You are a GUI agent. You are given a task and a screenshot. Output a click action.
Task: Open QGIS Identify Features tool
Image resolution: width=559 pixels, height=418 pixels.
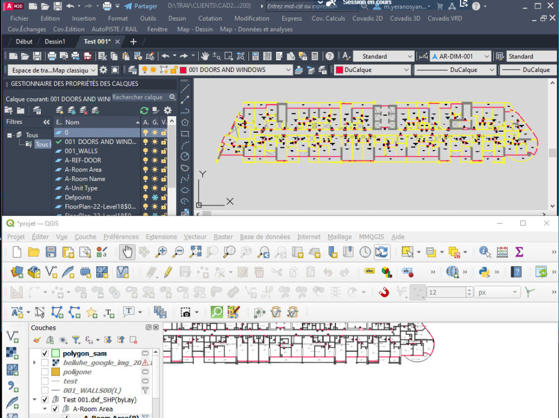[485, 252]
